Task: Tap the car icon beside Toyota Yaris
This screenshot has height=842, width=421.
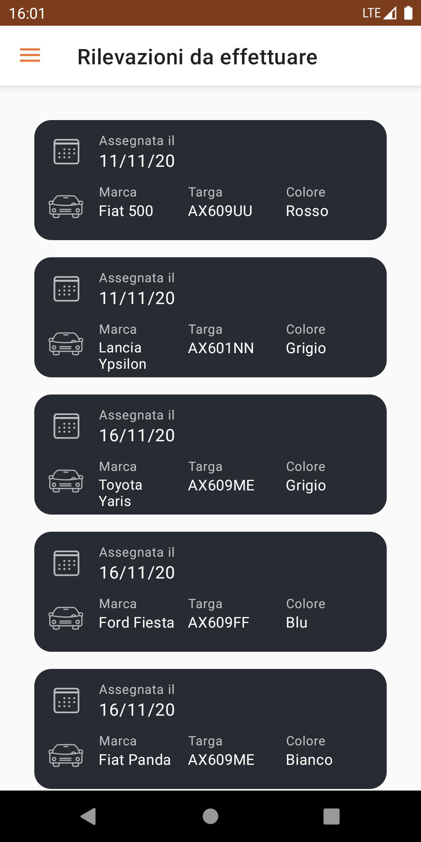Action: 66,481
